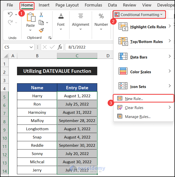Open the Name Box dropdown arrow
Image resolution: width=175 pixels, height=177 pixels.
[31, 47]
